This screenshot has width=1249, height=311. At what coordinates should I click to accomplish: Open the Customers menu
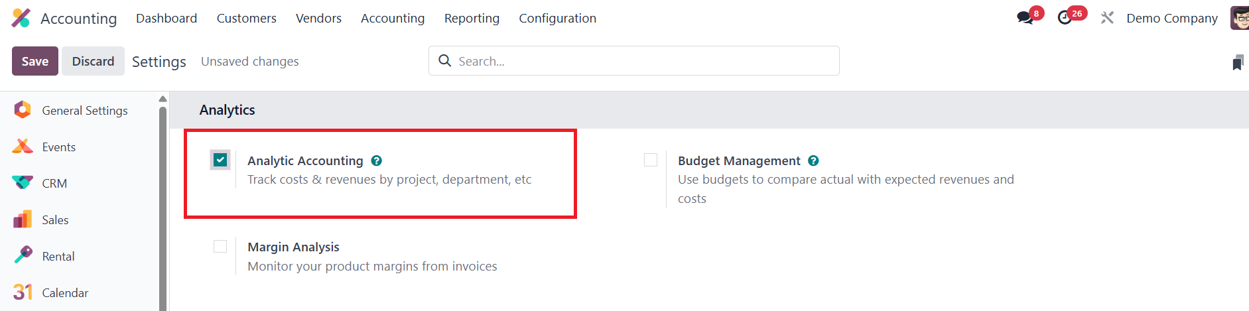point(246,18)
